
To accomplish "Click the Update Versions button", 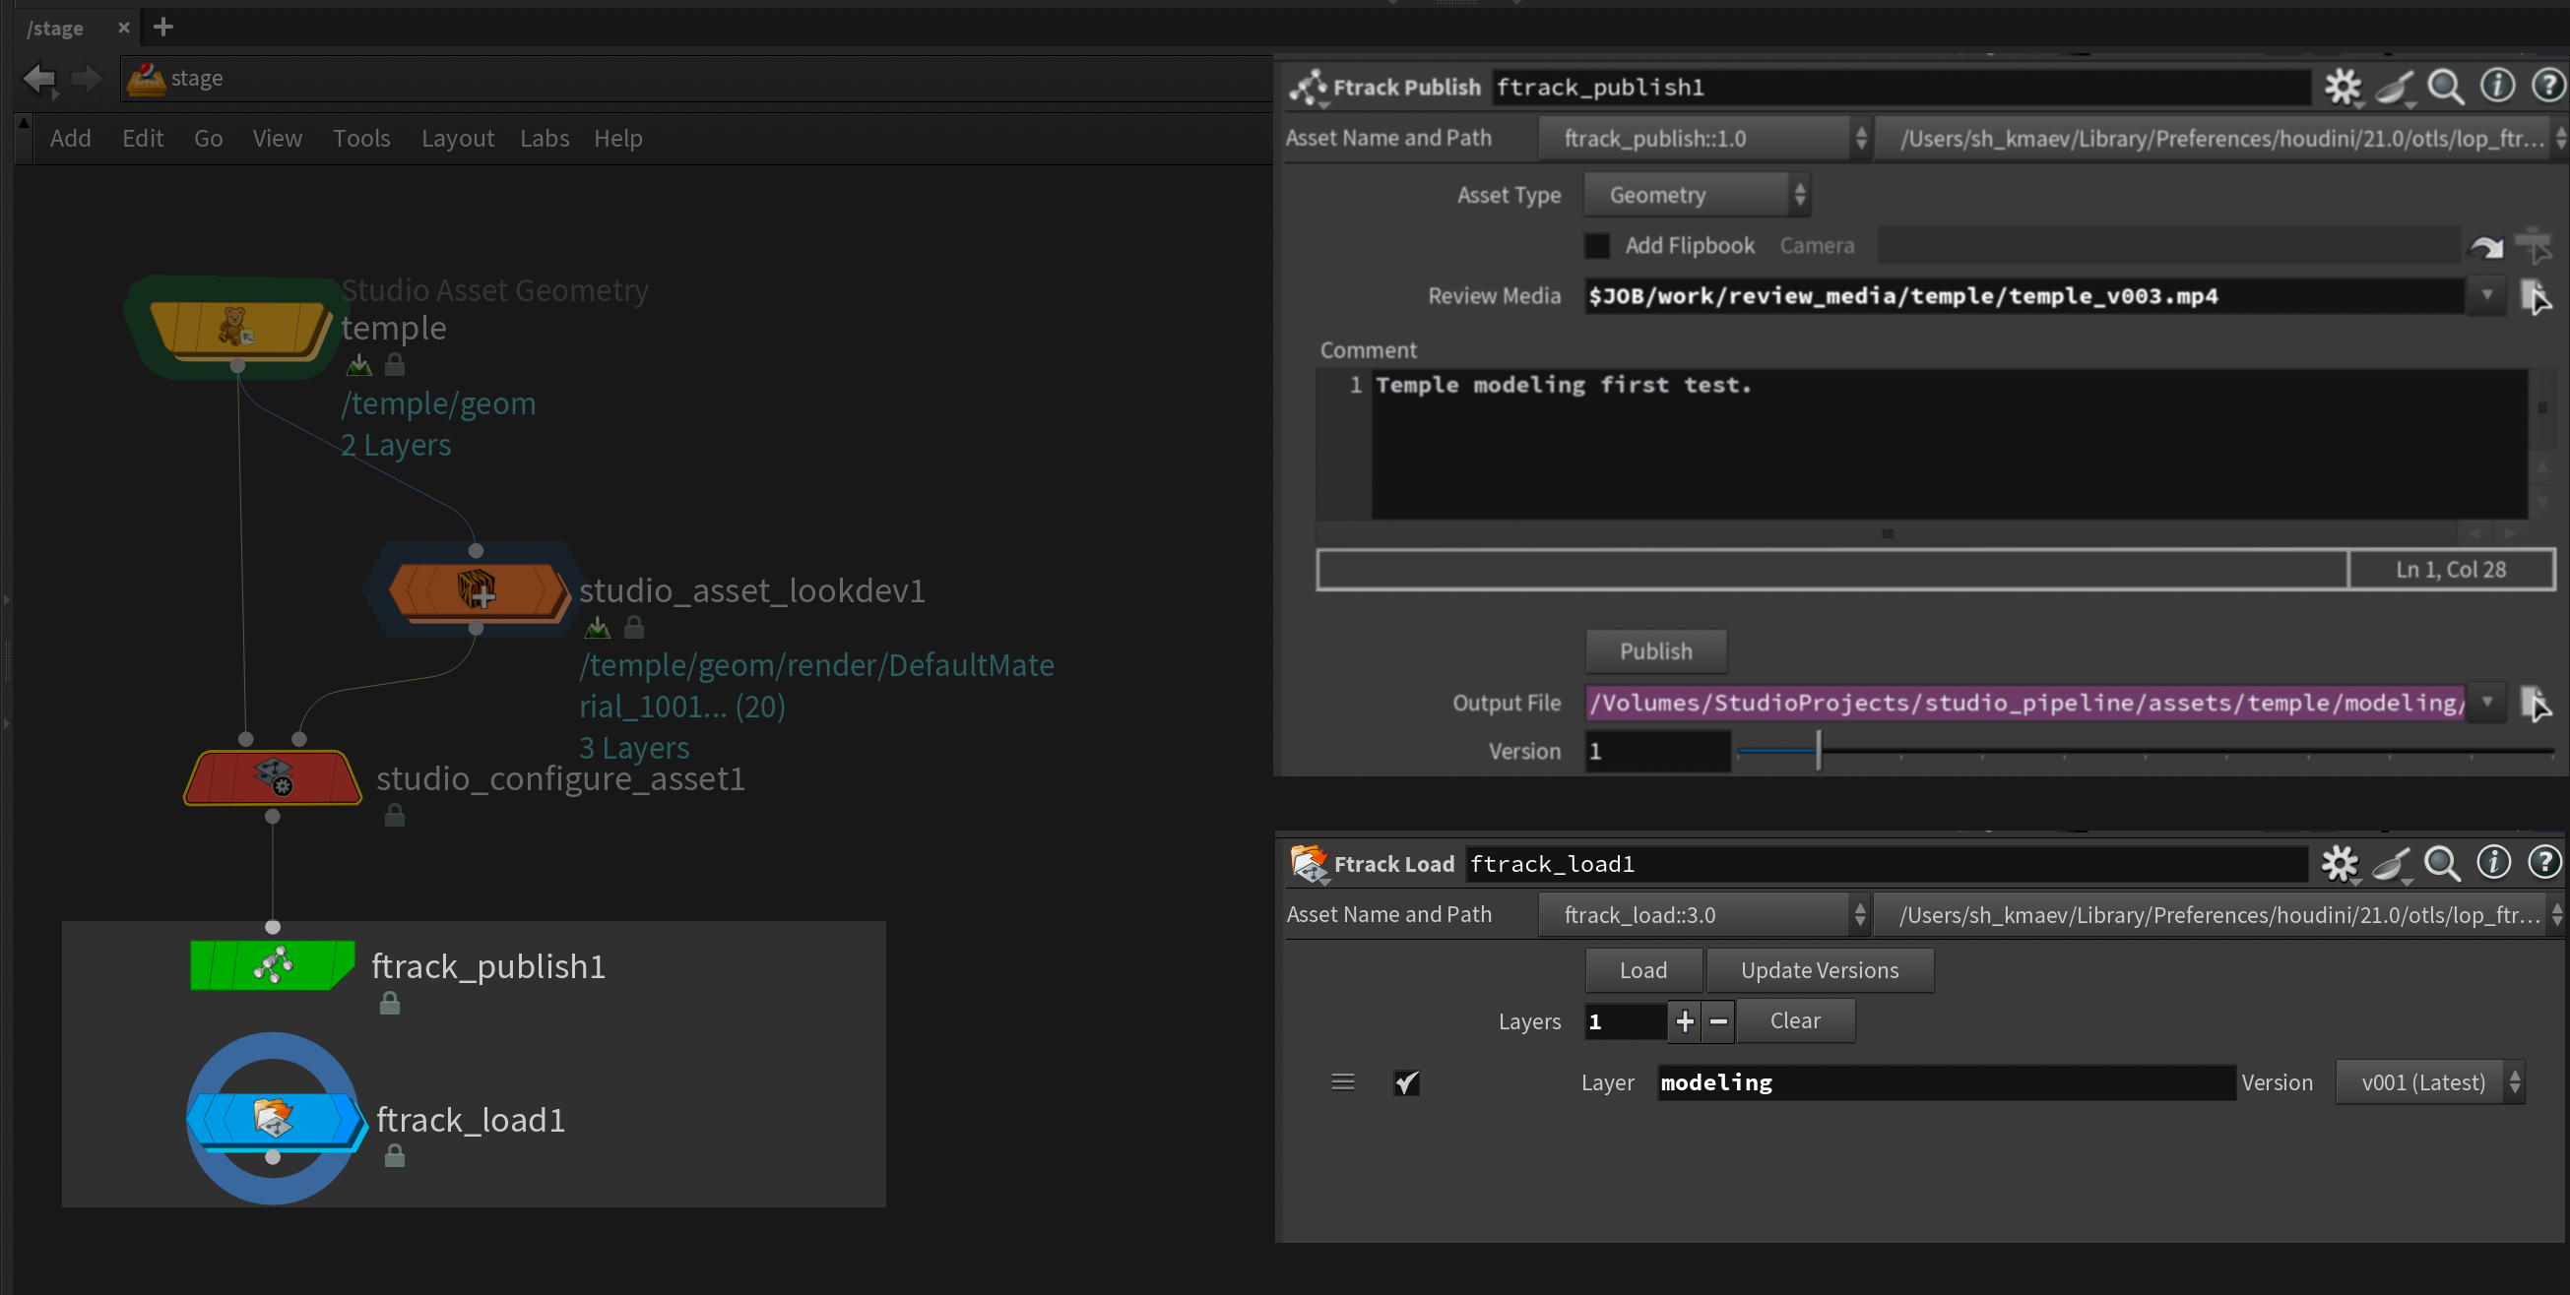I will point(1819,970).
